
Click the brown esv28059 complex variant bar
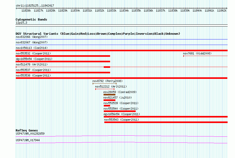(109, 95)
